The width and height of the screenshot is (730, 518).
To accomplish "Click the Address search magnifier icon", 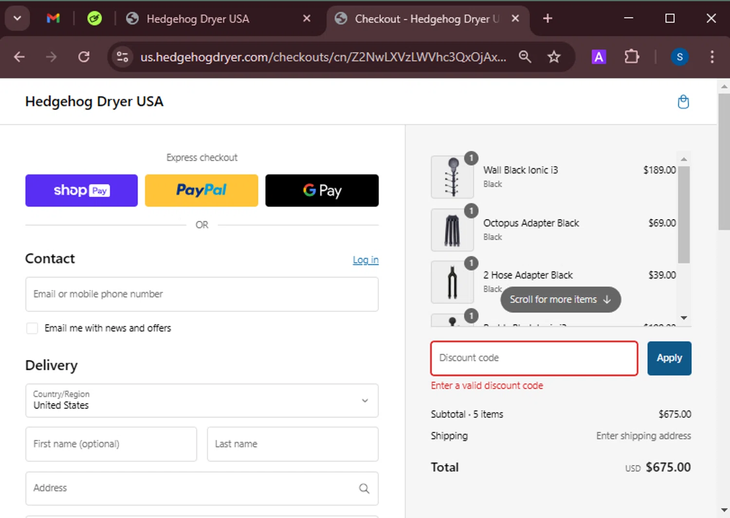I will 364,488.
